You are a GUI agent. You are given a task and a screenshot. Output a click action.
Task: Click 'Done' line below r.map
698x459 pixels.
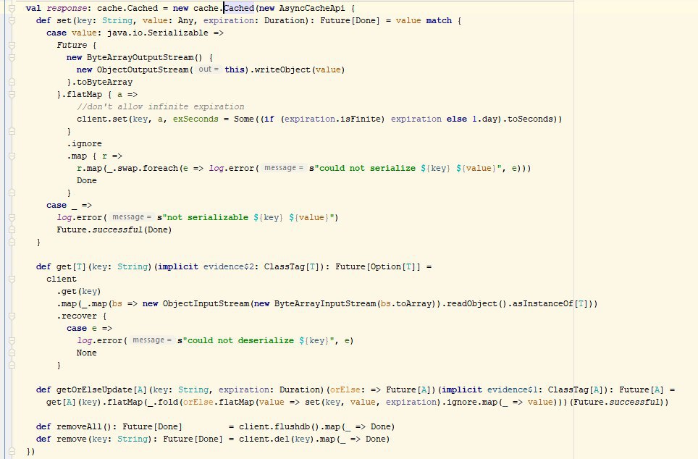click(86, 181)
